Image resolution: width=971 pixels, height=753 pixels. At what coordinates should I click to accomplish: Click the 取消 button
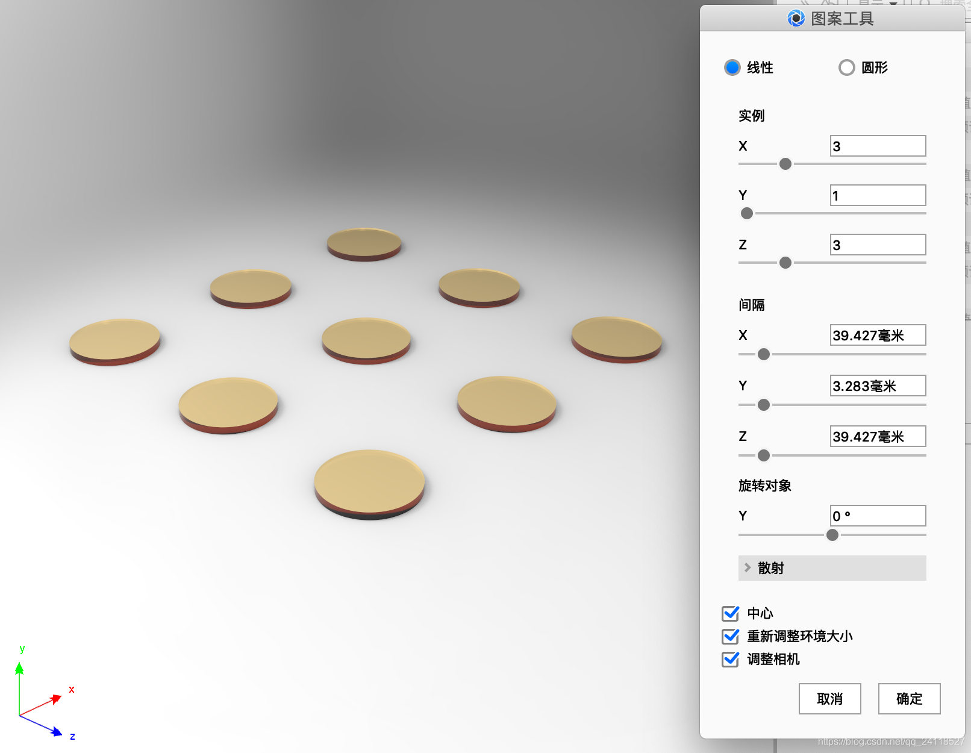(829, 699)
